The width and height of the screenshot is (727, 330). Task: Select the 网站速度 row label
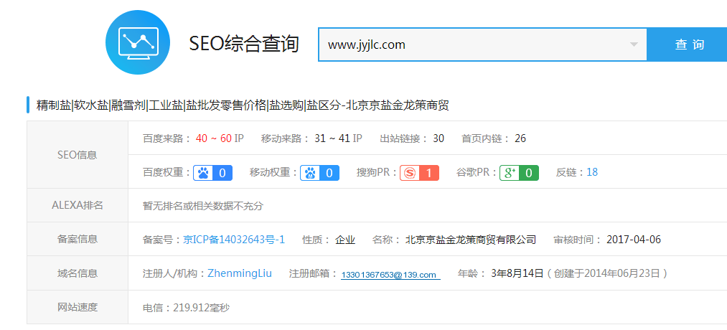[x=77, y=307]
